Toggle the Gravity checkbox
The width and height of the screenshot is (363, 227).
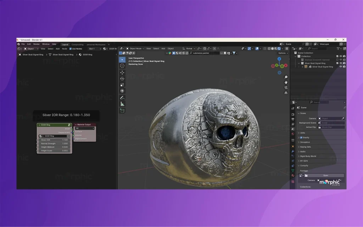point(301,137)
